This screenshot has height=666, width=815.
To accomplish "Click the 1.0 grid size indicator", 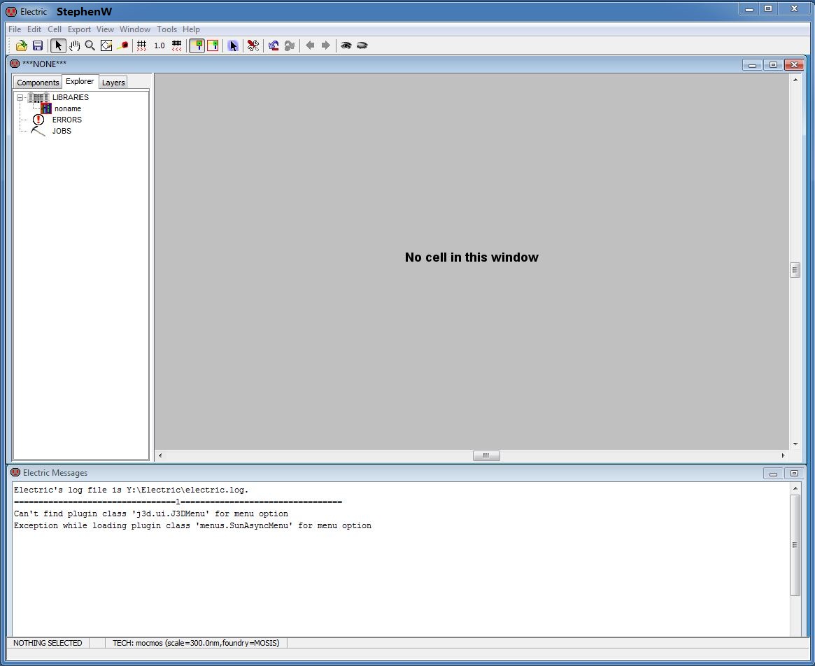I will coord(159,45).
